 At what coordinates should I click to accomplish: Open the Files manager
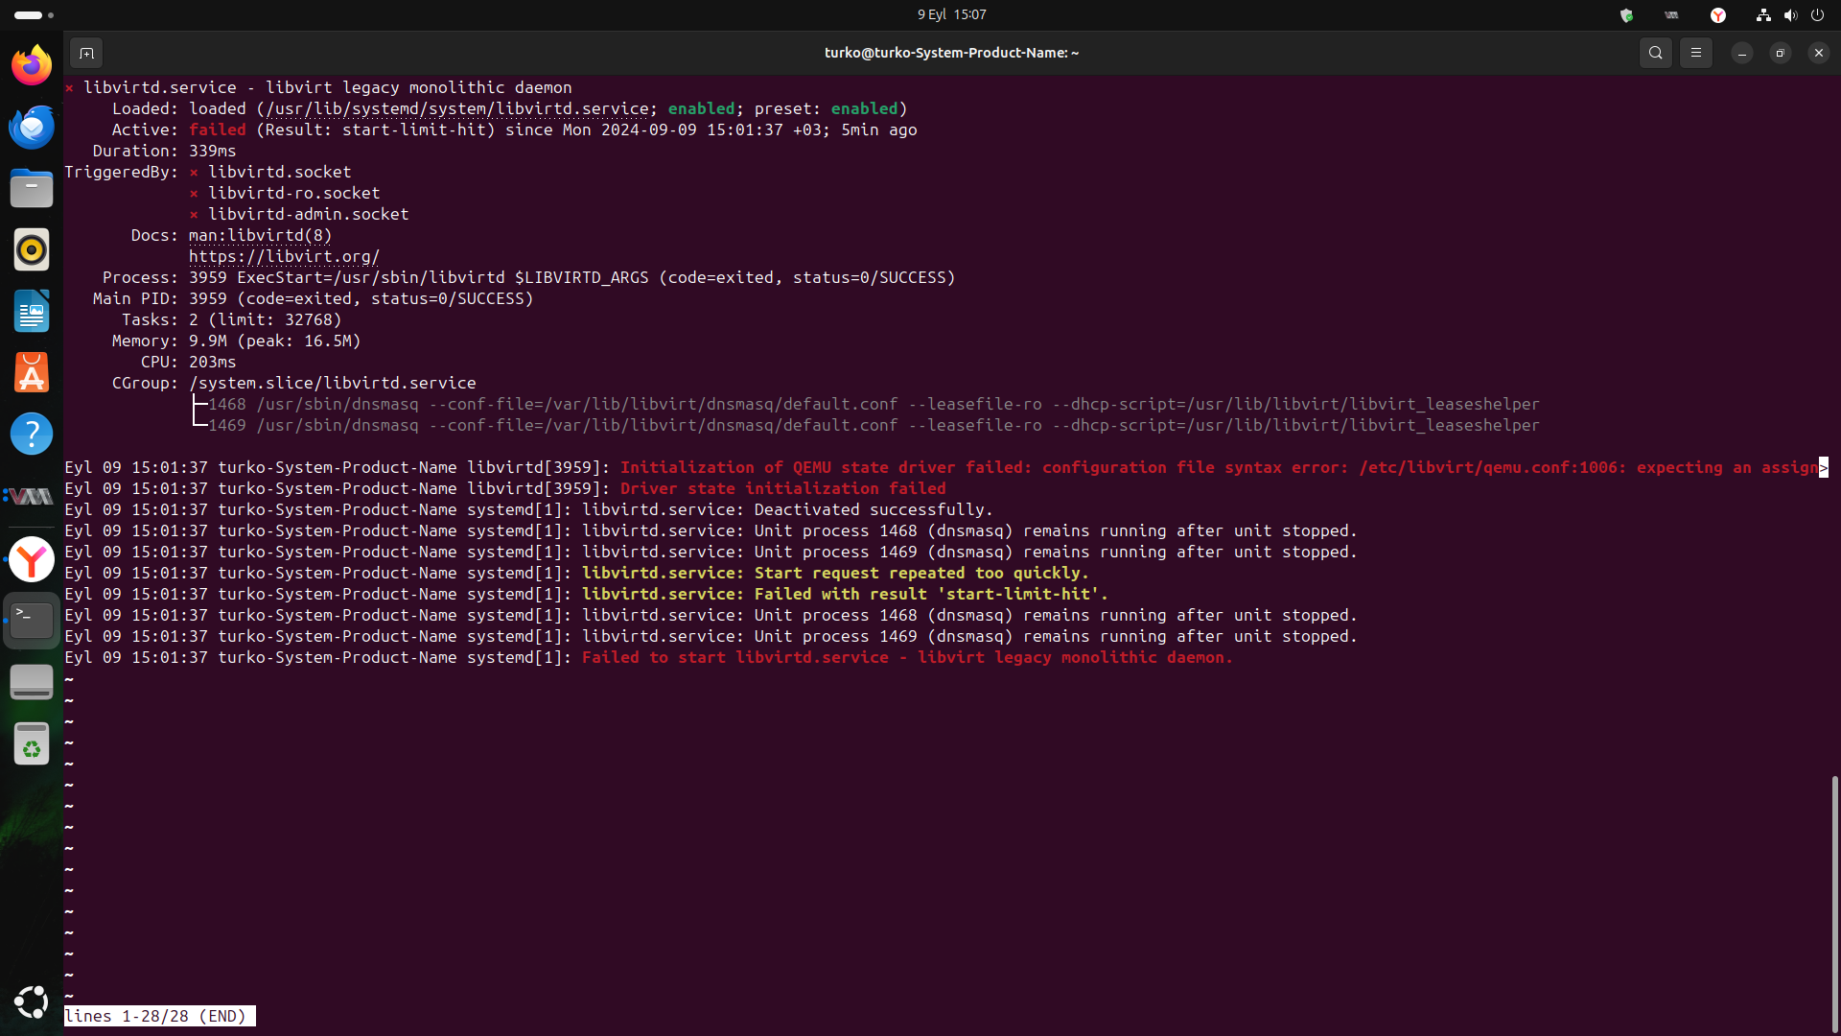[32, 188]
